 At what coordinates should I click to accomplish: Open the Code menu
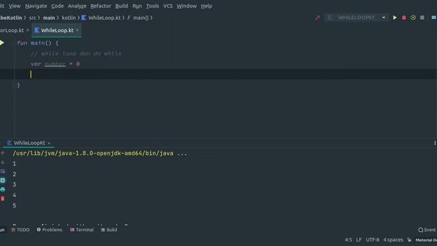click(57, 6)
